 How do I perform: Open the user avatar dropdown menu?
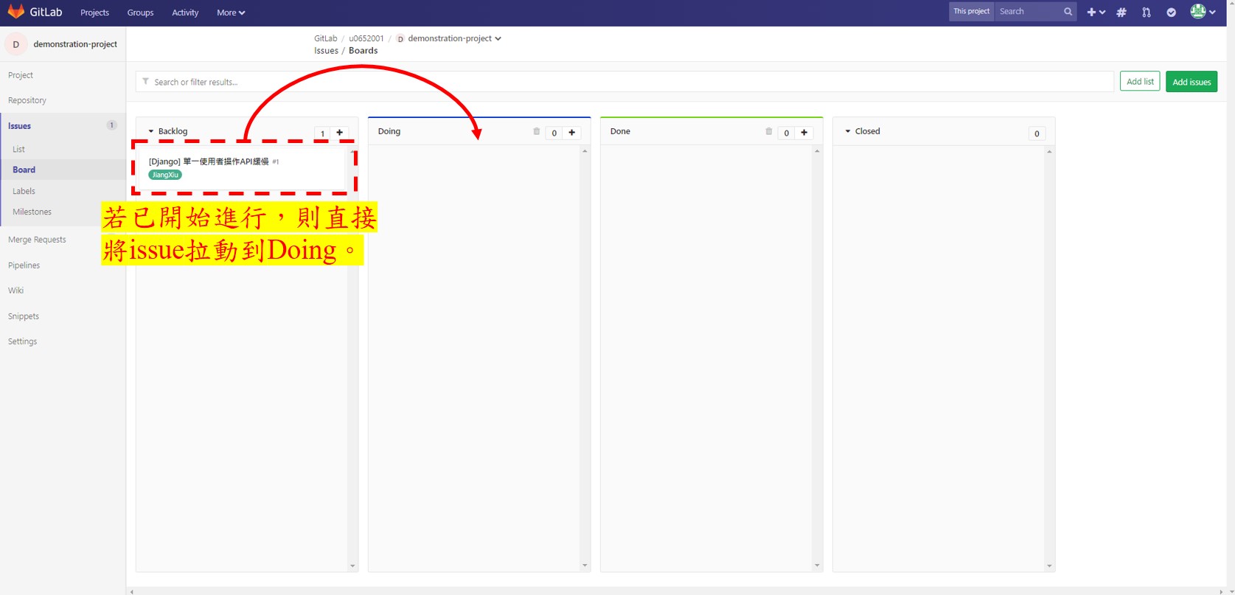pos(1203,11)
